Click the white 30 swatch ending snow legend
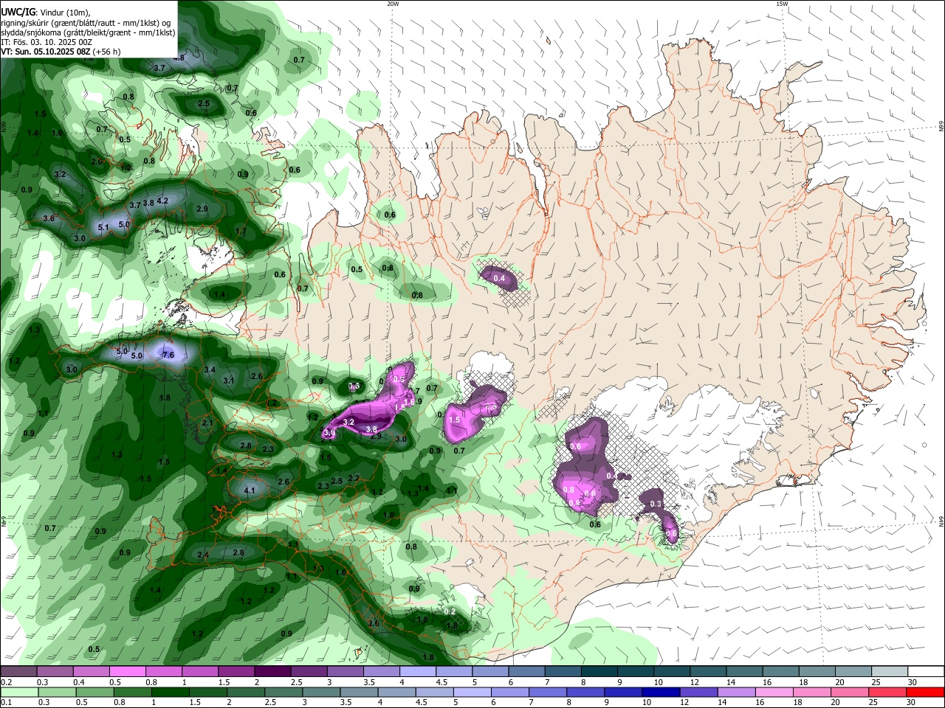This screenshot has height=708, width=945. pyautogui.click(x=927, y=671)
